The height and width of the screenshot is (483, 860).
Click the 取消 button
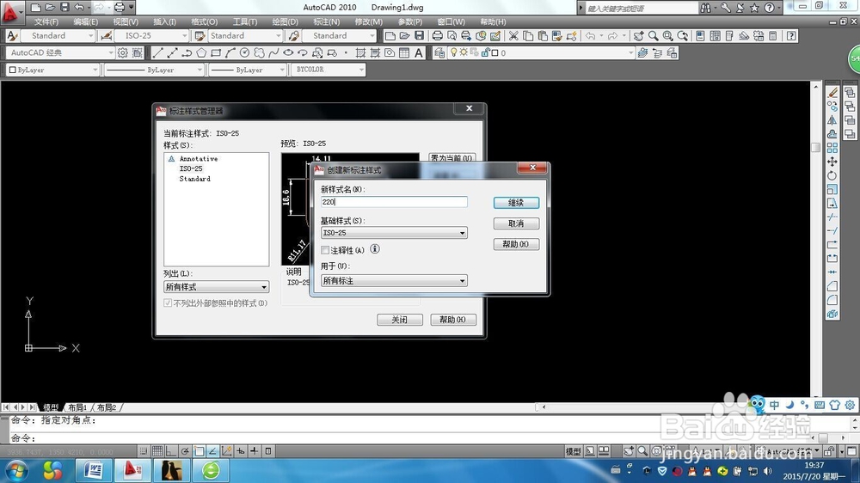click(x=516, y=223)
